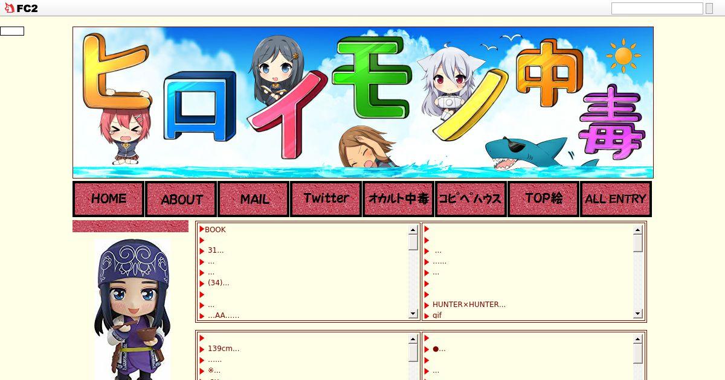Click scrollbar thumb of the ●... list box

click(x=638, y=353)
